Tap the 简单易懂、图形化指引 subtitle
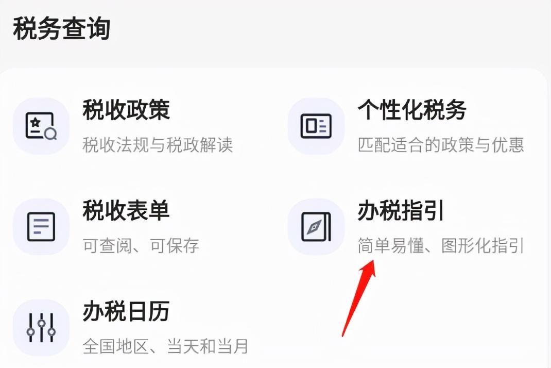The width and height of the screenshot is (551, 368). (x=441, y=245)
